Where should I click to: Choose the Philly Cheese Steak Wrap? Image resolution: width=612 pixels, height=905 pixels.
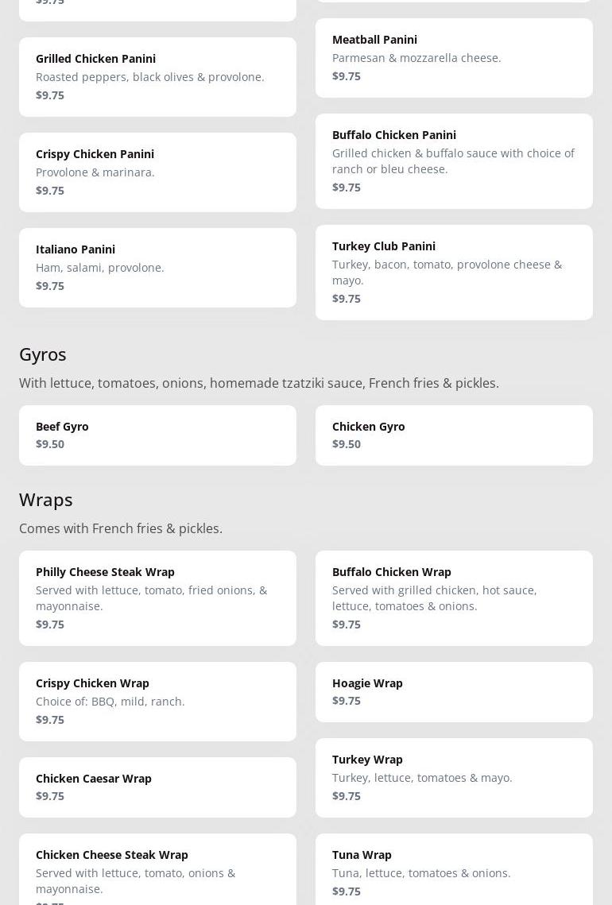[x=157, y=598]
